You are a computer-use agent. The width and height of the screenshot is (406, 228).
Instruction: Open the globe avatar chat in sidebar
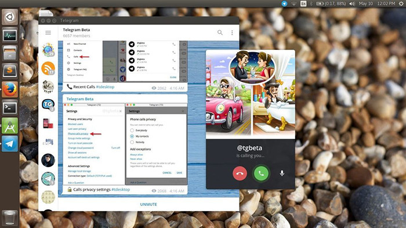coord(48,50)
